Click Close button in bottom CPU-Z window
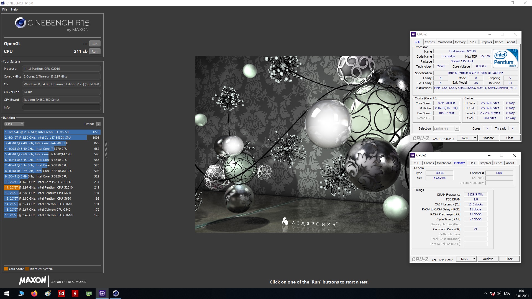This screenshot has width=532, height=299. point(509,259)
